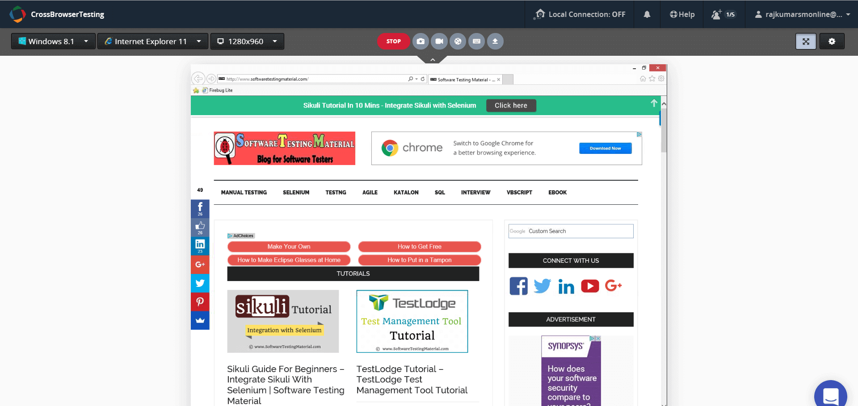Screen dimensions: 858x406
Task: Open the rajkumarsmonline account dropdown
Action: point(802,14)
